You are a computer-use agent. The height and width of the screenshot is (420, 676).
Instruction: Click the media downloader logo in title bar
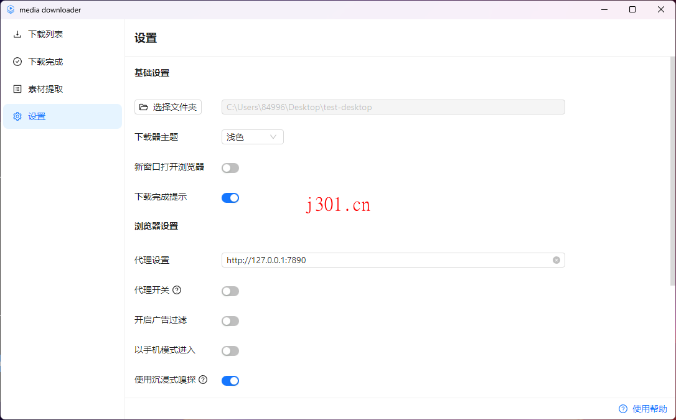[10, 9]
